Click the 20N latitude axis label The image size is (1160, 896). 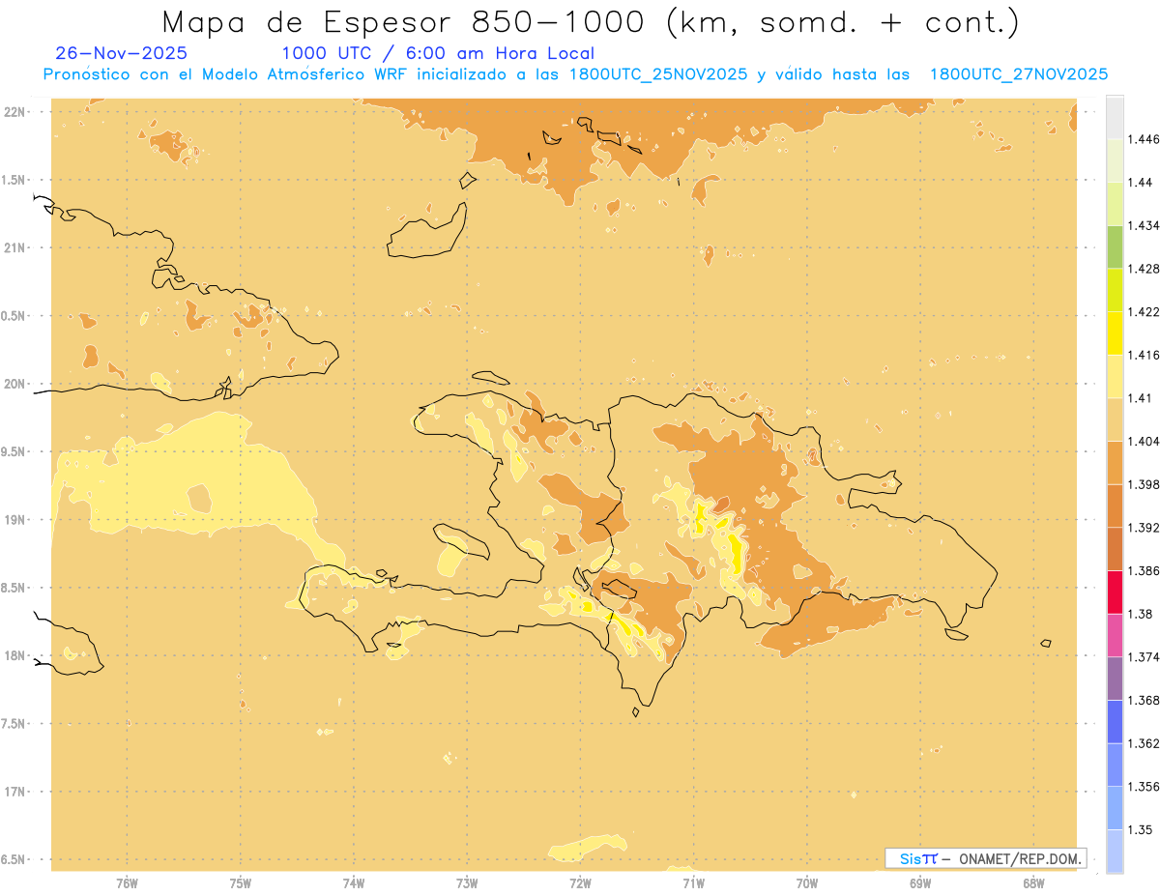16,384
